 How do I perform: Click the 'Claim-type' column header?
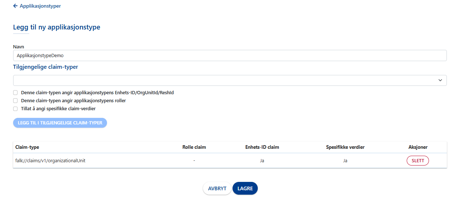point(27,147)
